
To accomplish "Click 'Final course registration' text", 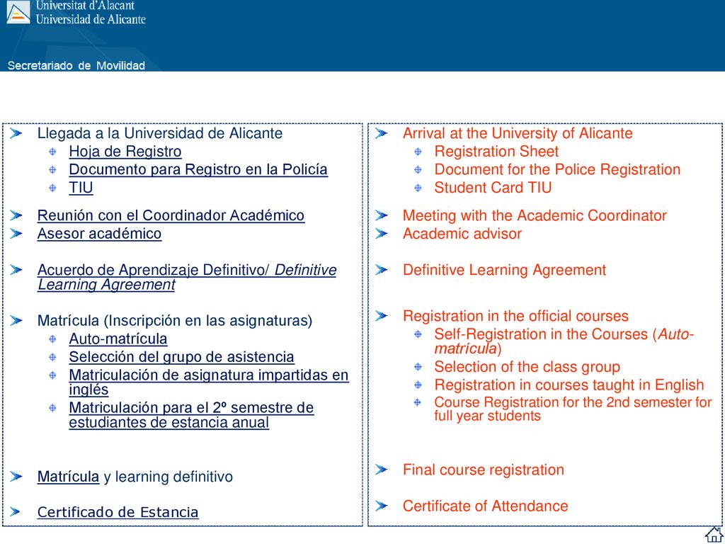I will point(483,470).
